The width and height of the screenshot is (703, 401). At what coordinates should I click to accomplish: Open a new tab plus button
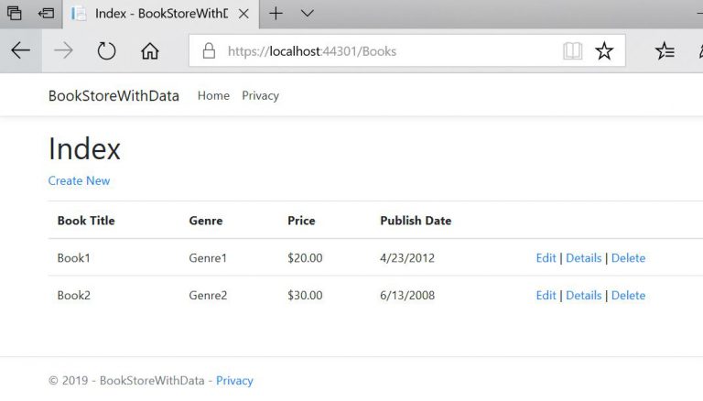(x=276, y=13)
